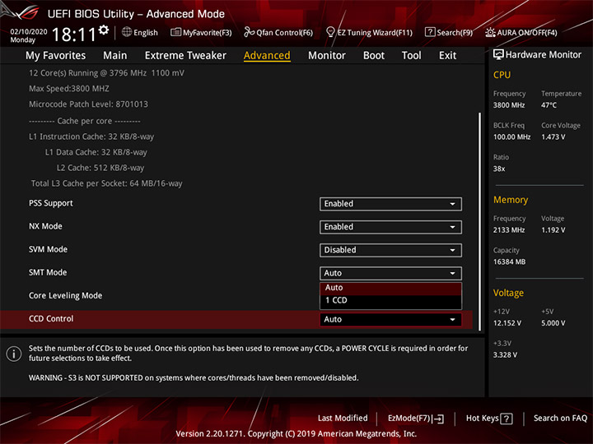Viewport: 593px width, 444px height.
Task: Open the CCD Control dropdown
Action: coord(390,319)
